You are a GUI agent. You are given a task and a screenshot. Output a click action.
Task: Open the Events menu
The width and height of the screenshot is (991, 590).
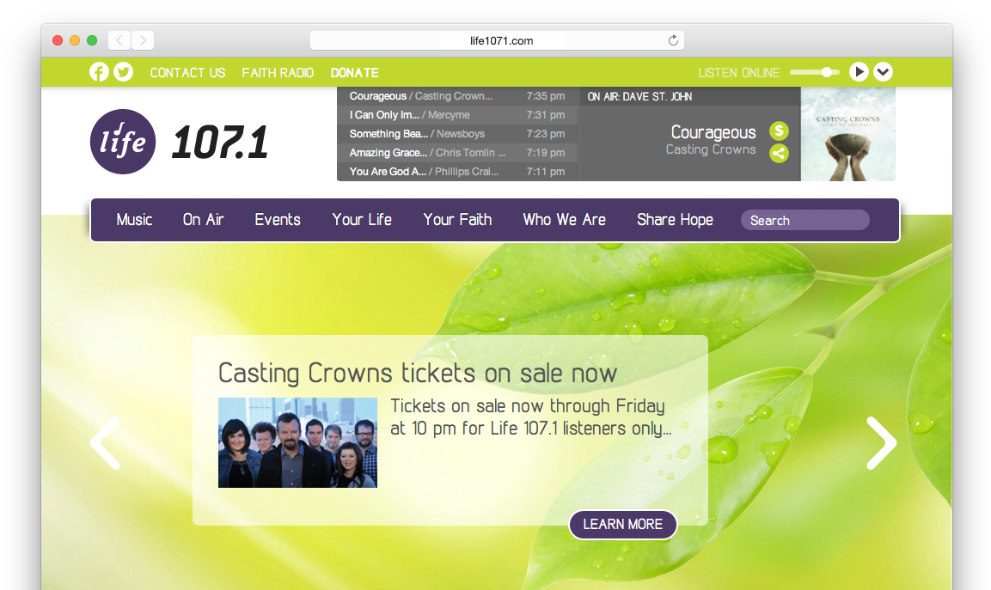pyautogui.click(x=278, y=220)
